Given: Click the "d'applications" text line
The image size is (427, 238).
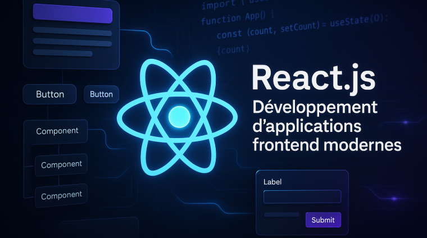Looking at the screenshot, I should coord(307,127).
